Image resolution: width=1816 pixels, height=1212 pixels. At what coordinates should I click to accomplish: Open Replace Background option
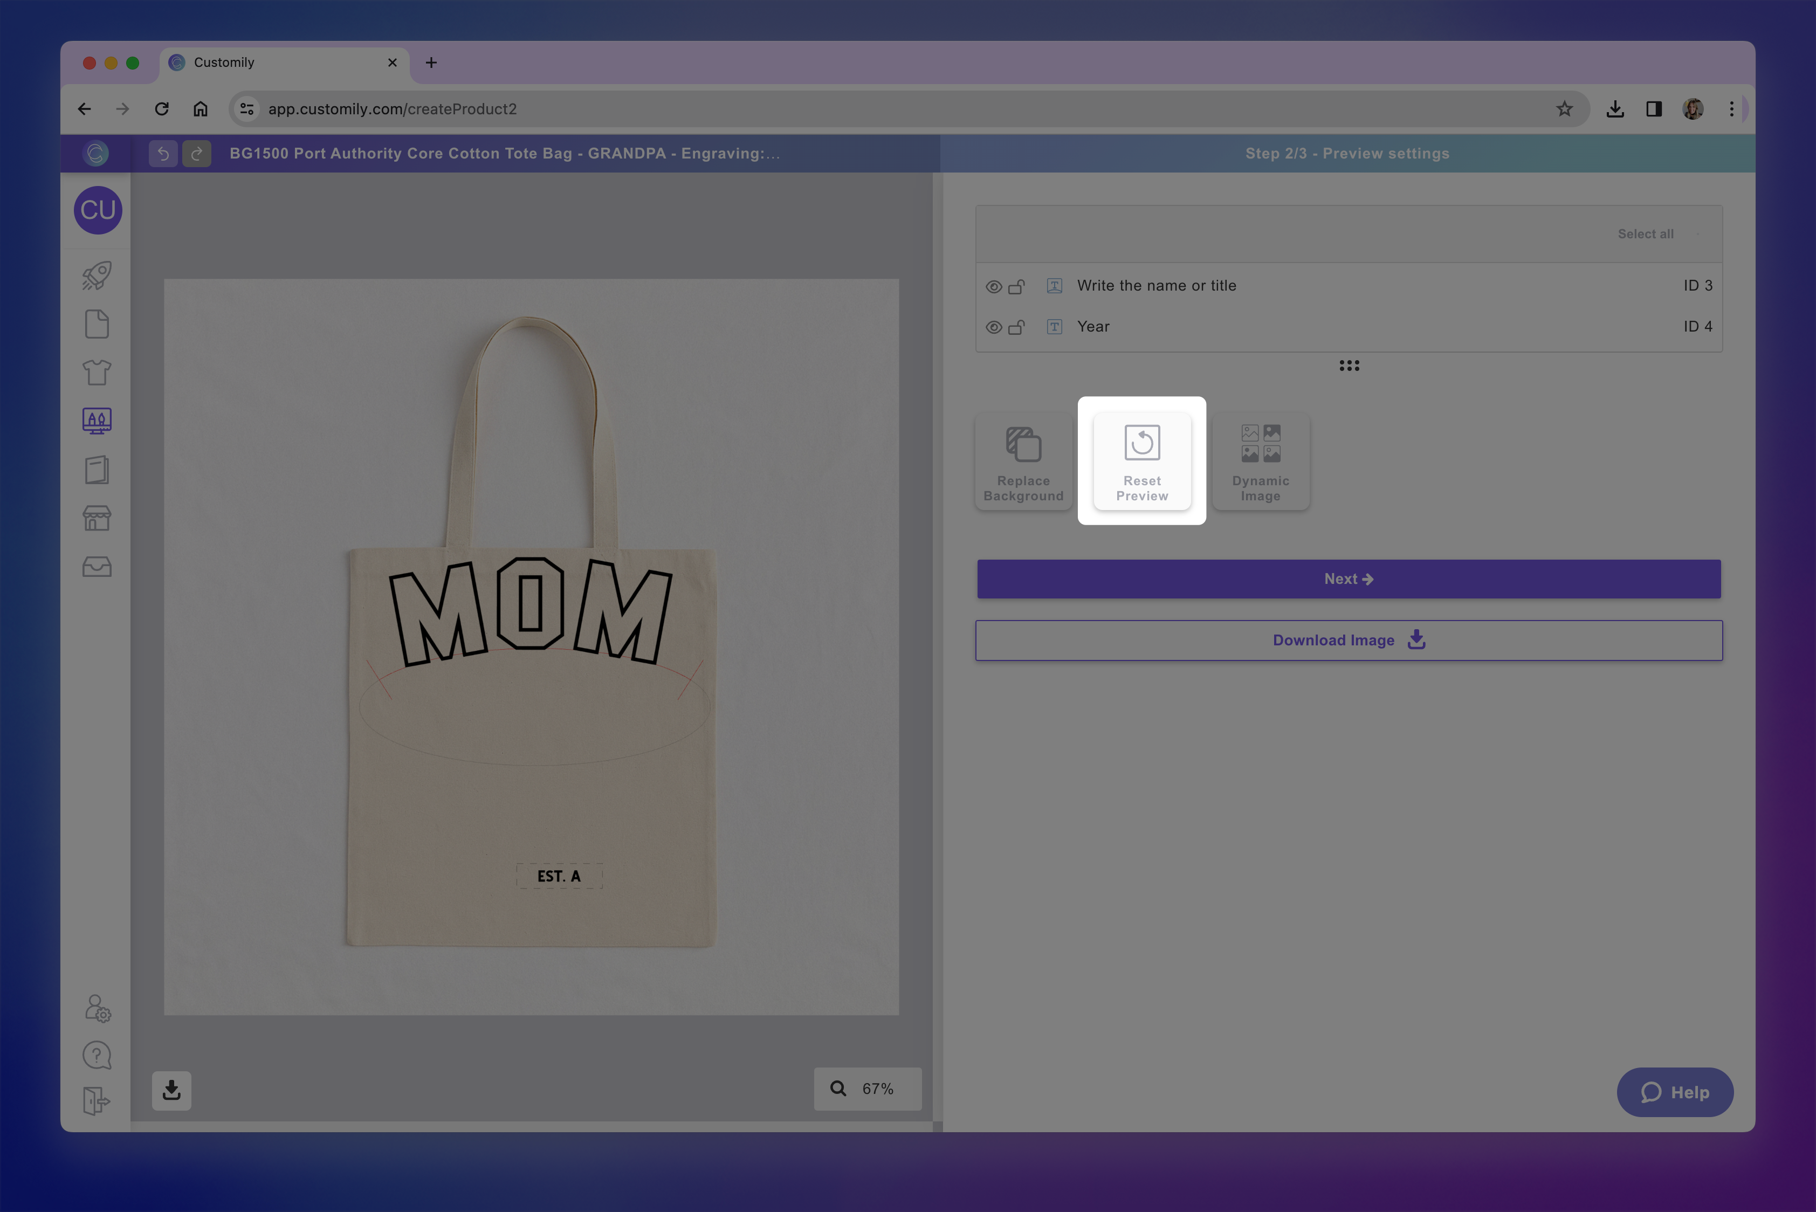point(1023,462)
